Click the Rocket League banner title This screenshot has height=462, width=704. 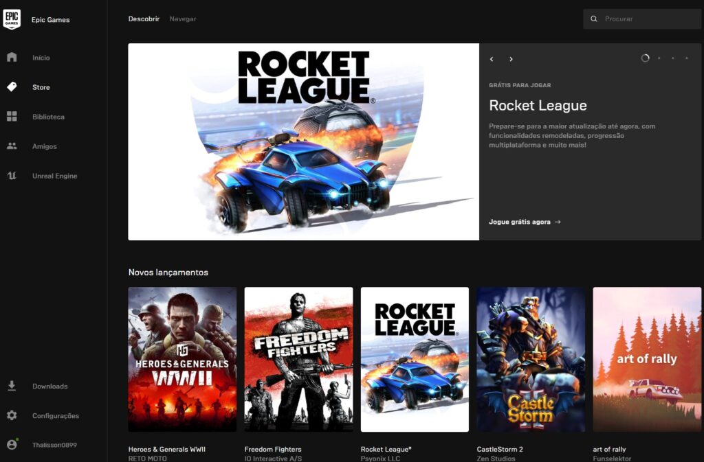point(538,105)
